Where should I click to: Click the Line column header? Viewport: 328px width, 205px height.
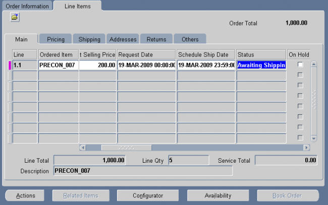(25, 55)
